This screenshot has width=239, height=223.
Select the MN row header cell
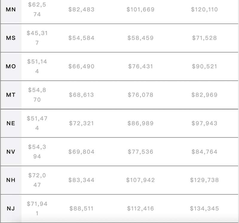point(11,10)
